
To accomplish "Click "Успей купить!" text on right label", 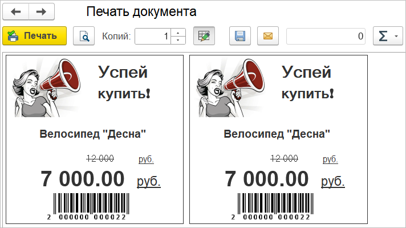I will coord(307,82).
